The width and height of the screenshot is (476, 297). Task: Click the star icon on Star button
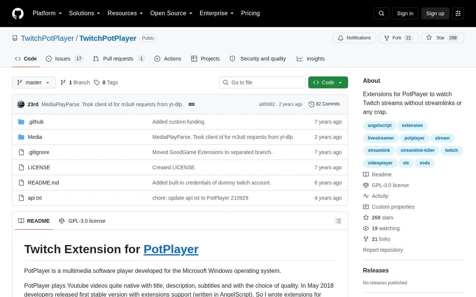point(429,38)
